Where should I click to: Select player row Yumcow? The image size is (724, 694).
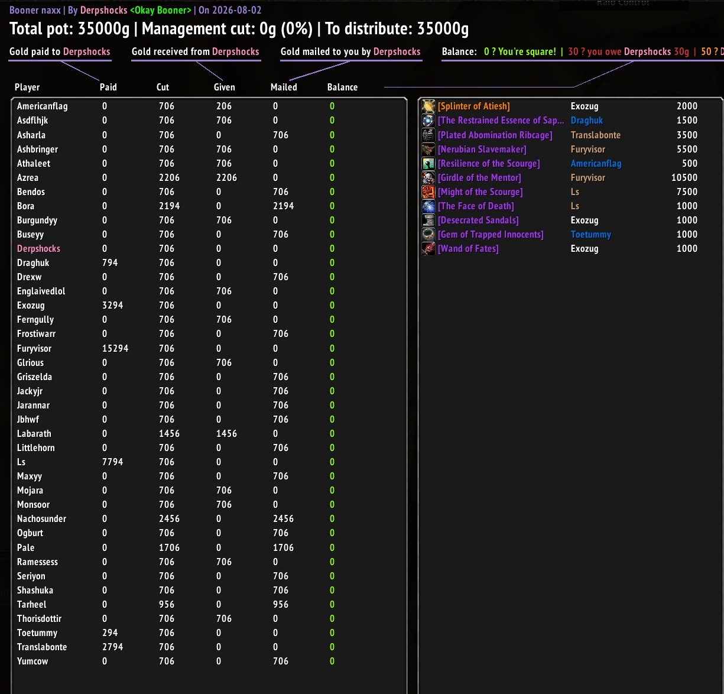pos(209,661)
